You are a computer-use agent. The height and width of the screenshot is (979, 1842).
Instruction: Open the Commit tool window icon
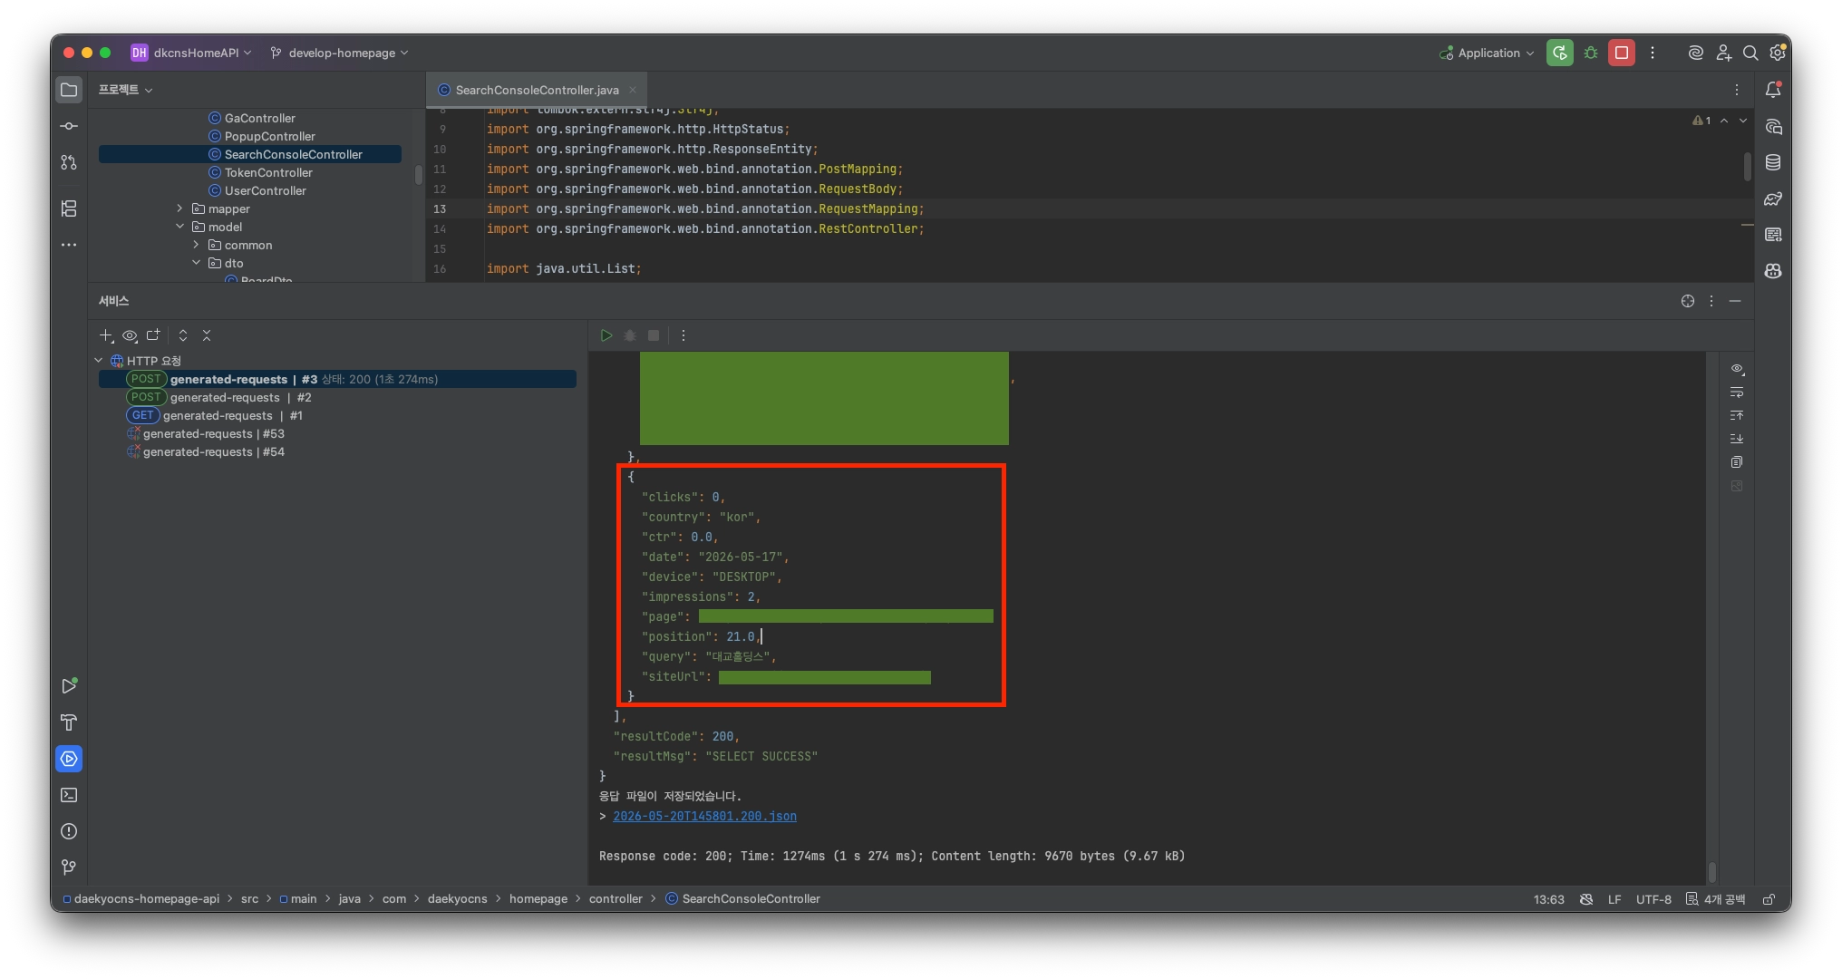pos(69,126)
